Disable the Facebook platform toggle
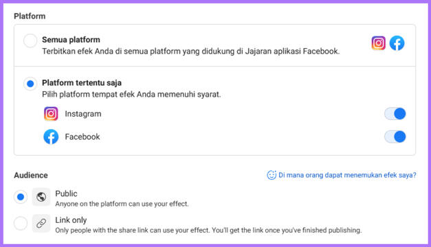This screenshot has width=431, height=247. (x=395, y=137)
